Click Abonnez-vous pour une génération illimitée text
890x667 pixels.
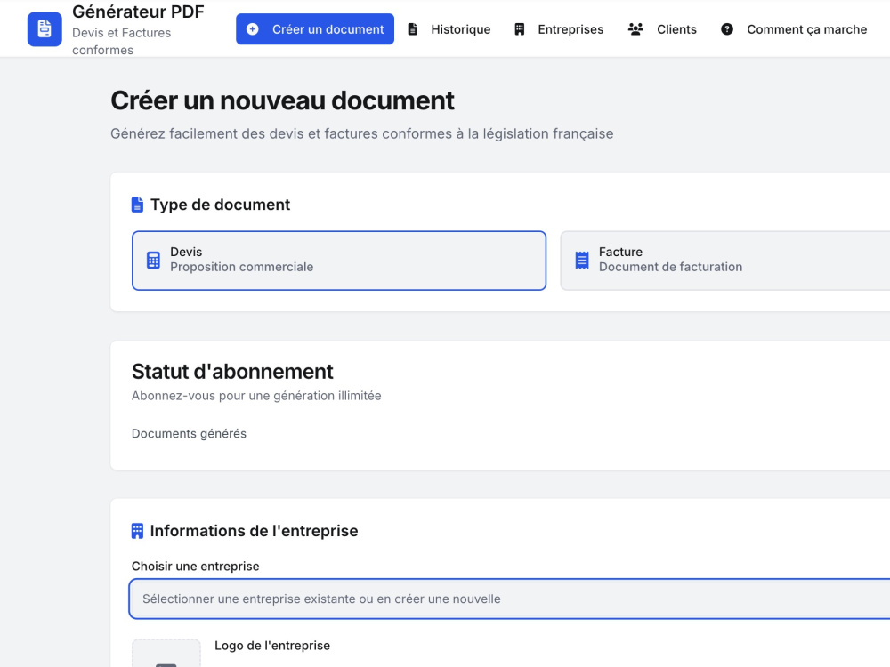[x=256, y=396]
